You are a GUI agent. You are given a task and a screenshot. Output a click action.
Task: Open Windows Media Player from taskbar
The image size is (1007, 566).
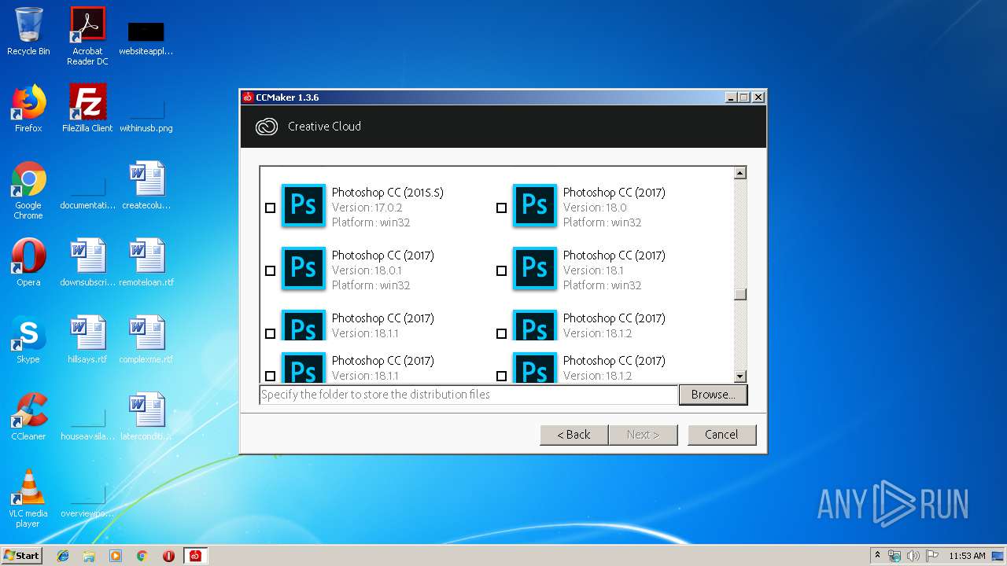[x=116, y=556]
